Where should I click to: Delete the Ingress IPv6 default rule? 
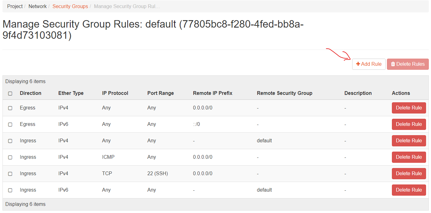tap(409, 190)
